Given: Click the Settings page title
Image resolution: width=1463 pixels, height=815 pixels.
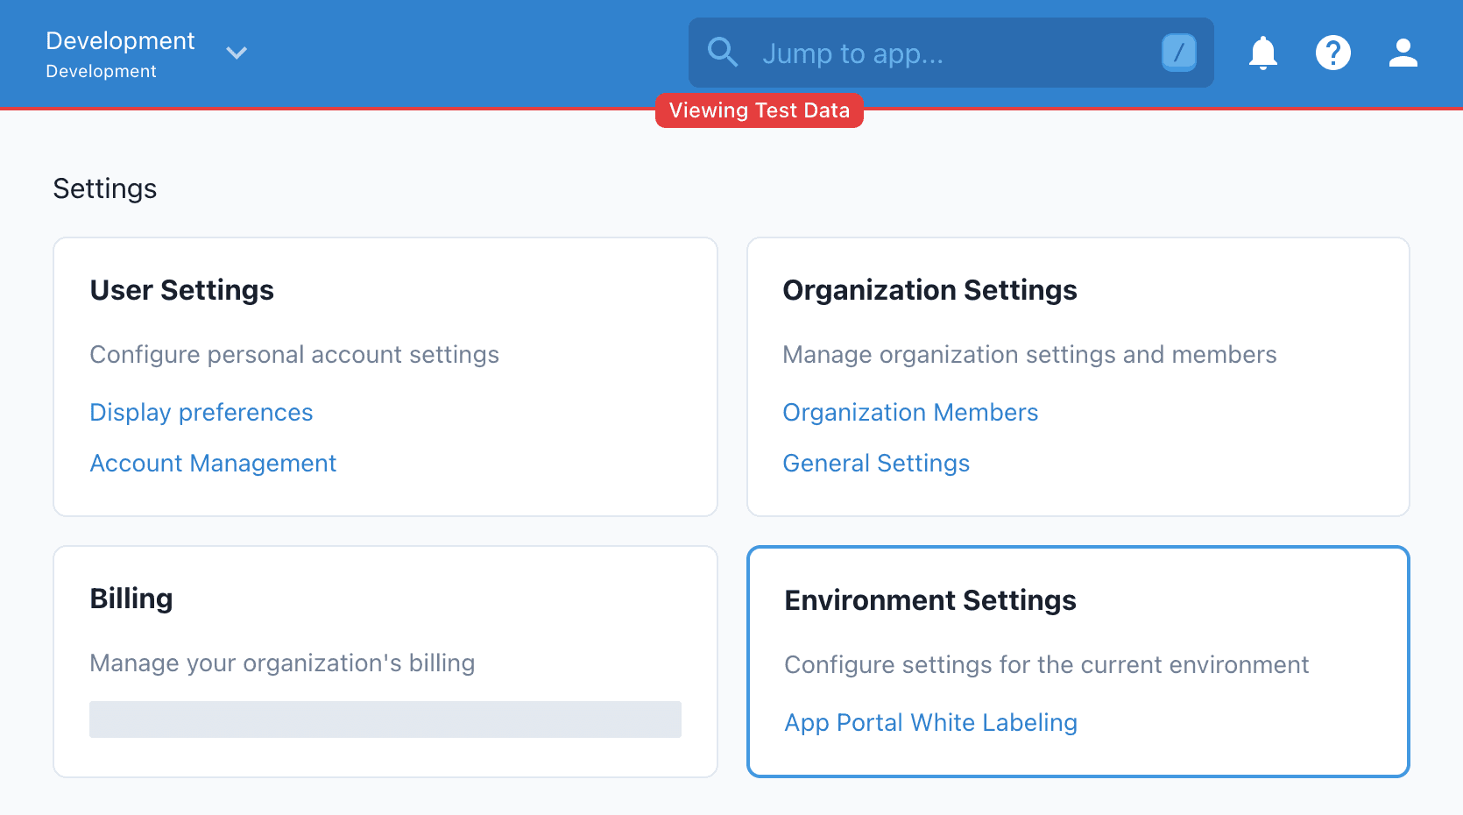Looking at the screenshot, I should pyautogui.click(x=105, y=188).
